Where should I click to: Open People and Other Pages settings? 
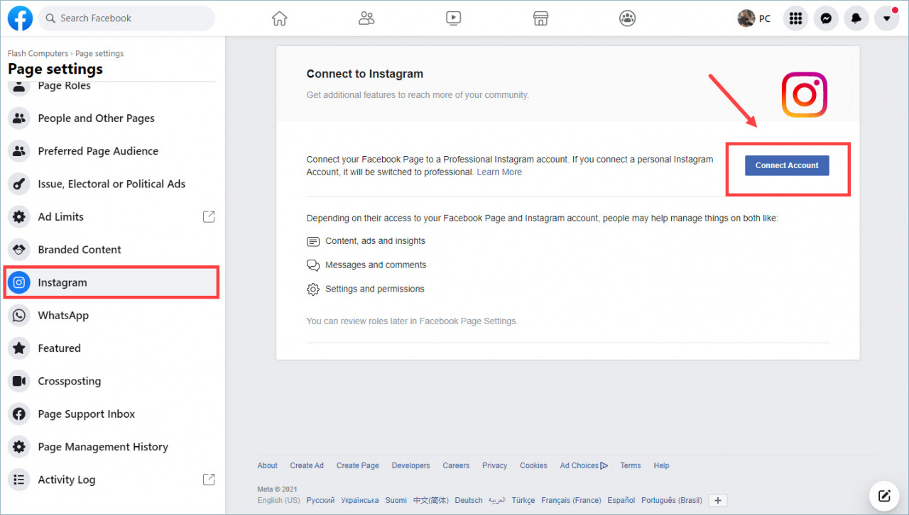[111, 118]
